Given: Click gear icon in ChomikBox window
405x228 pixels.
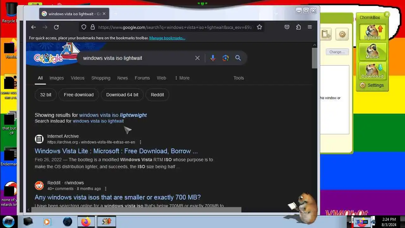Looking at the screenshot, I should (342, 34).
